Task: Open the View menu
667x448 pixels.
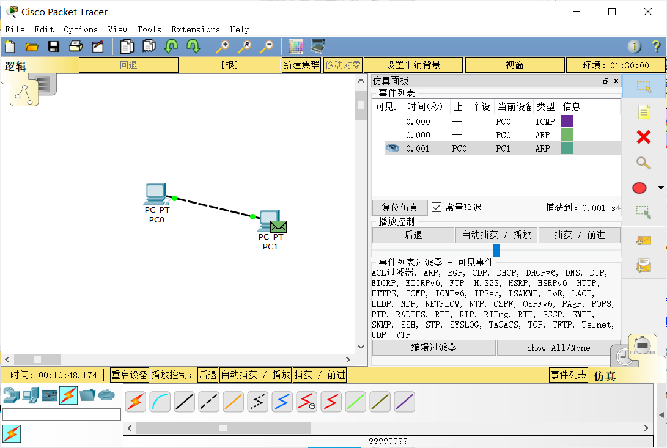Action: coord(117,29)
